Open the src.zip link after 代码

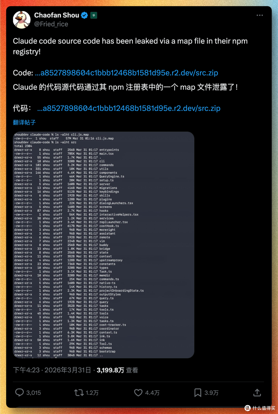tap(129, 108)
